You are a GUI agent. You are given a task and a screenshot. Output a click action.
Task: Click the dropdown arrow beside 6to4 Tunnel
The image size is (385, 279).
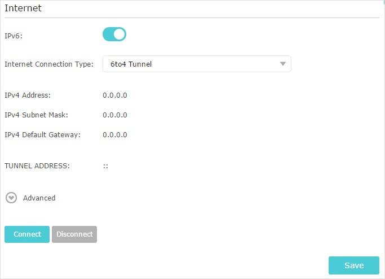point(283,64)
